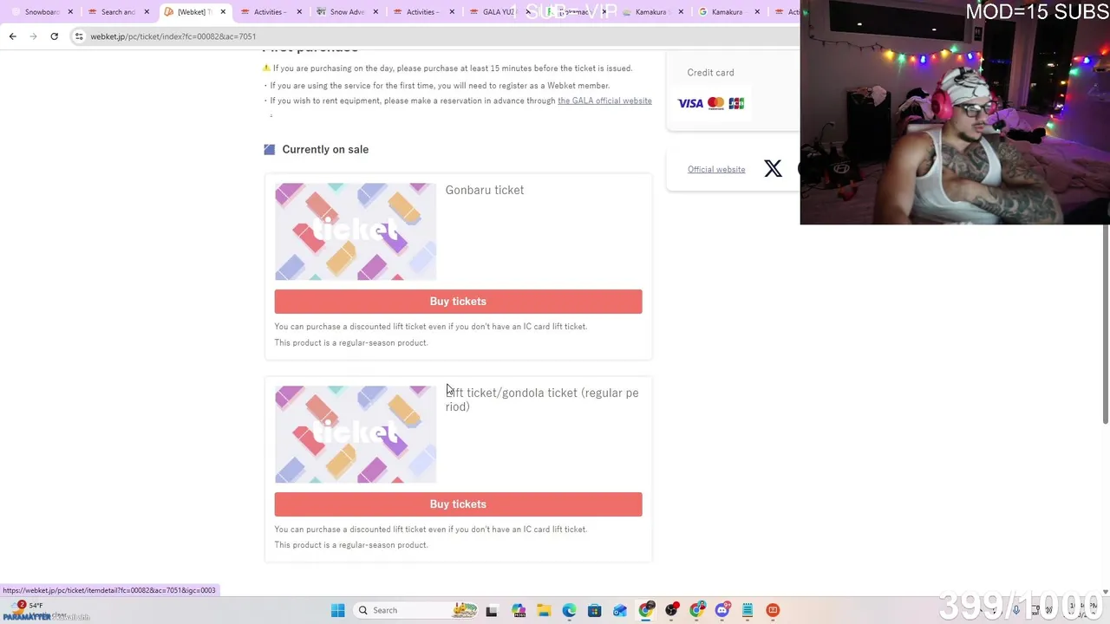Viewport: 1110px width, 624px height.
Task: Click the Official website link
Action: (716, 169)
